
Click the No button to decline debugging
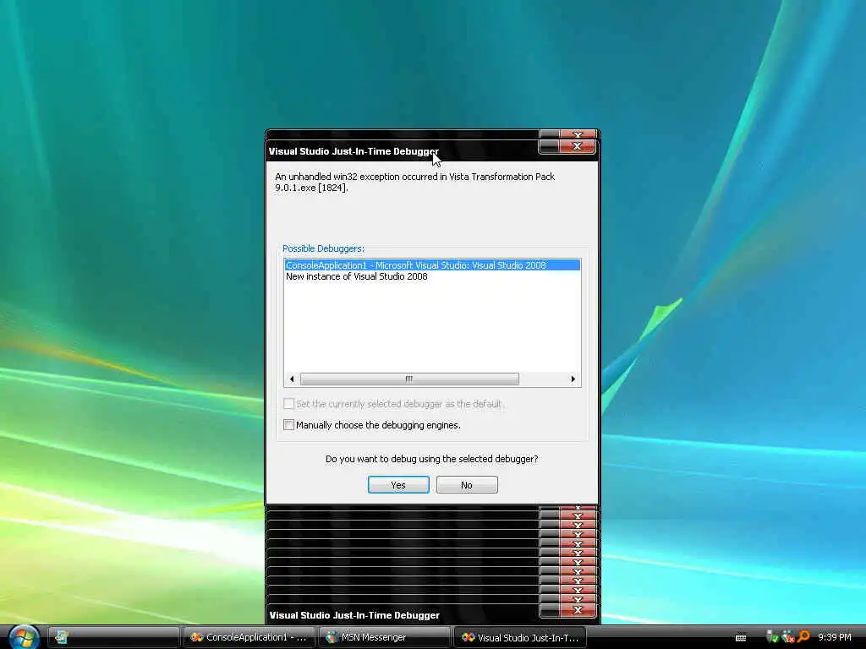[x=467, y=484]
